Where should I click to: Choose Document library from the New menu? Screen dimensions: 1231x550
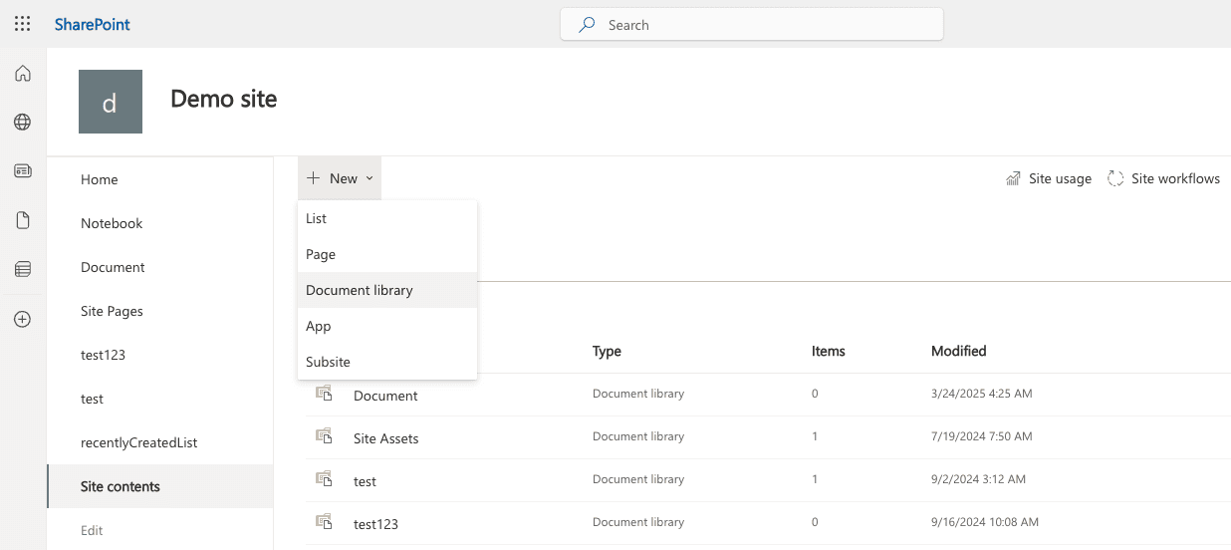coord(387,290)
